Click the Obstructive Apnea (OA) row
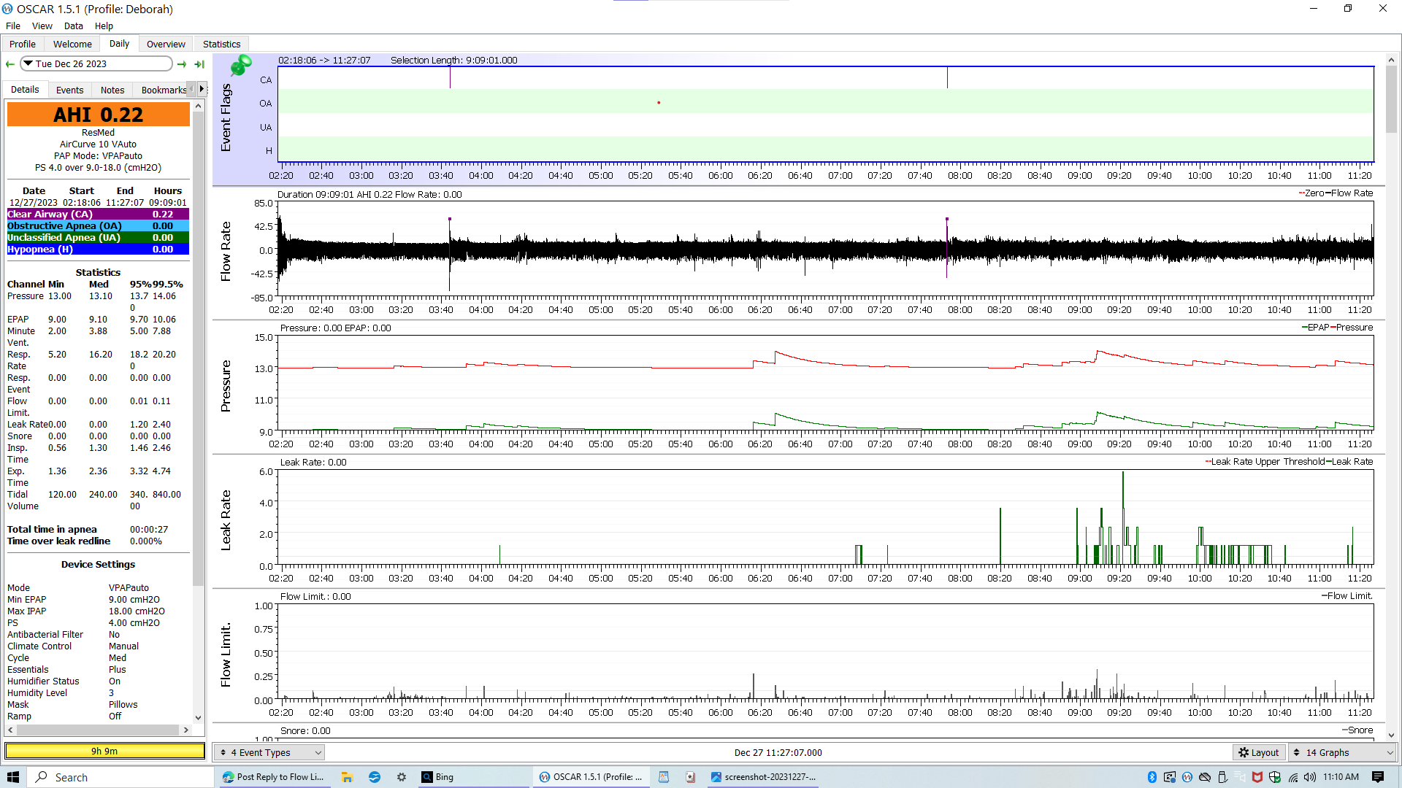The width and height of the screenshot is (1402, 788). click(x=98, y=225)
